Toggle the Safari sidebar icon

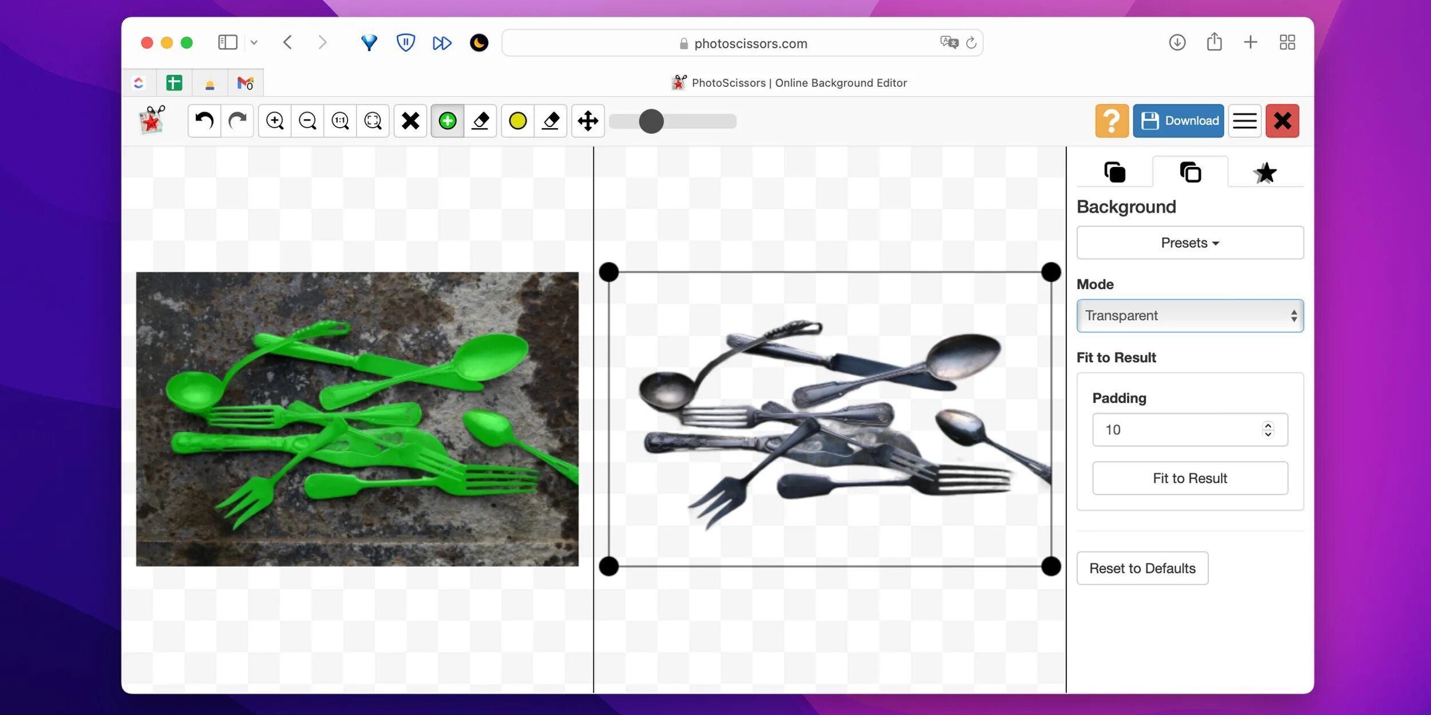pos(227,42)
